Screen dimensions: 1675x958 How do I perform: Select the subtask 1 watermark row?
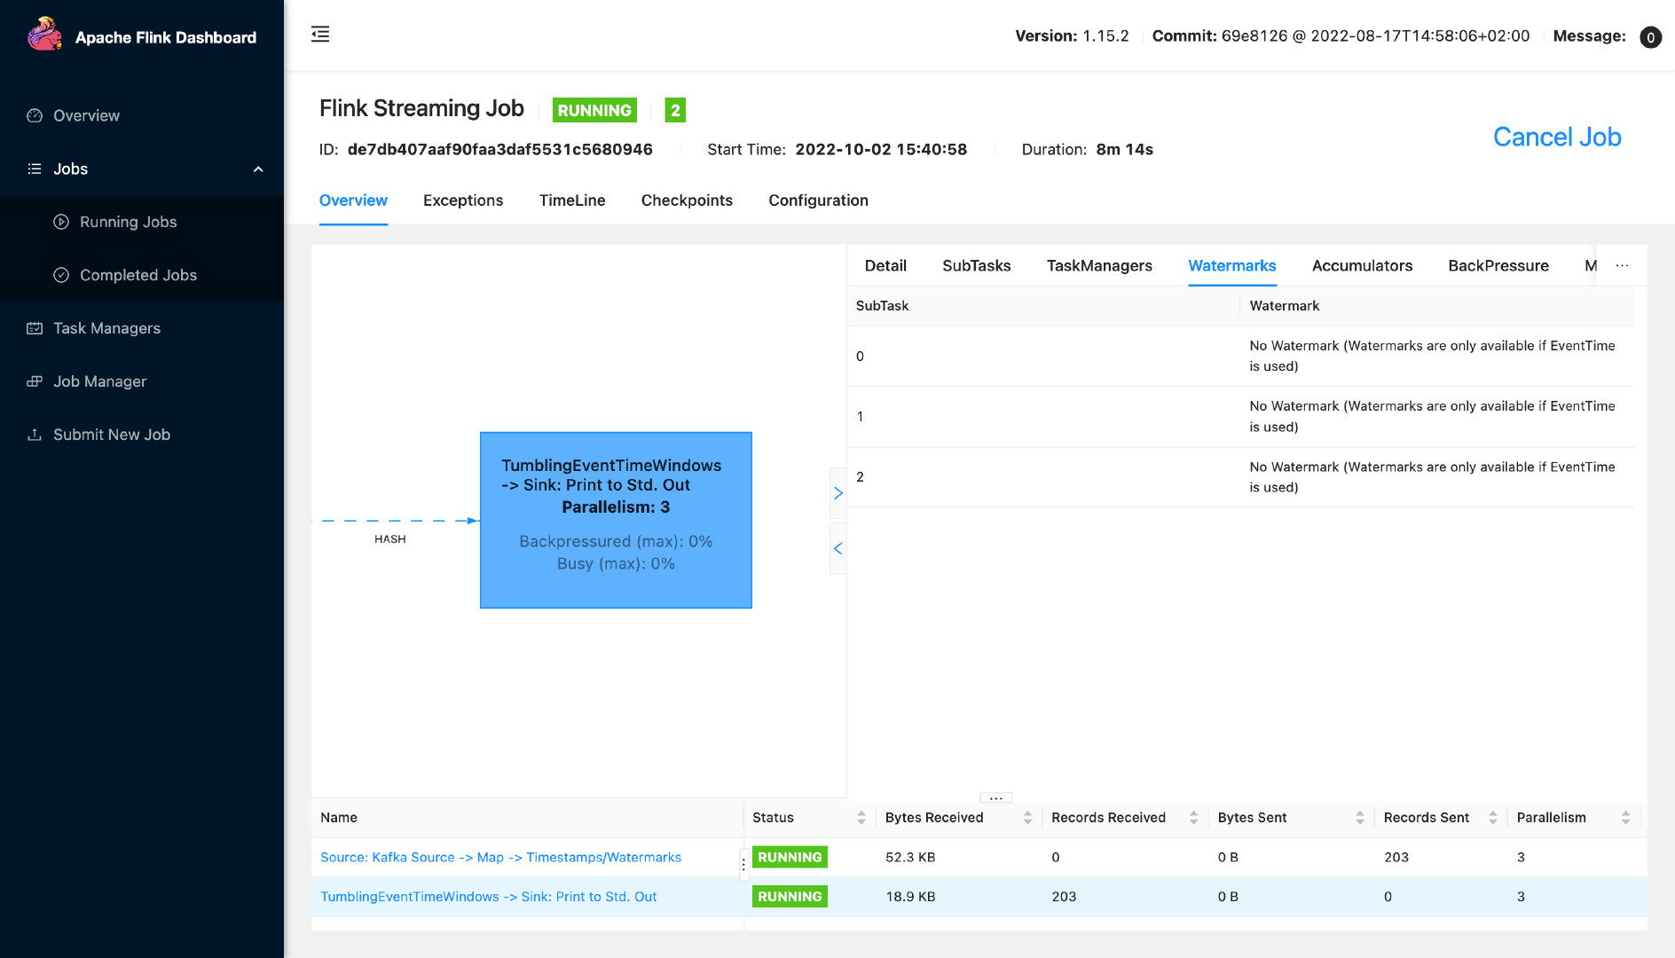tap(1240, 416)
